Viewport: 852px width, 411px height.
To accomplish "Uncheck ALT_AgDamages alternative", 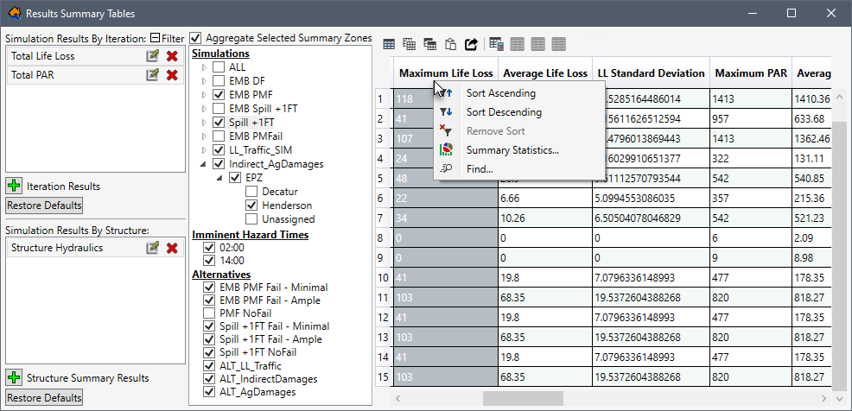I will click(x=208, y=391).
